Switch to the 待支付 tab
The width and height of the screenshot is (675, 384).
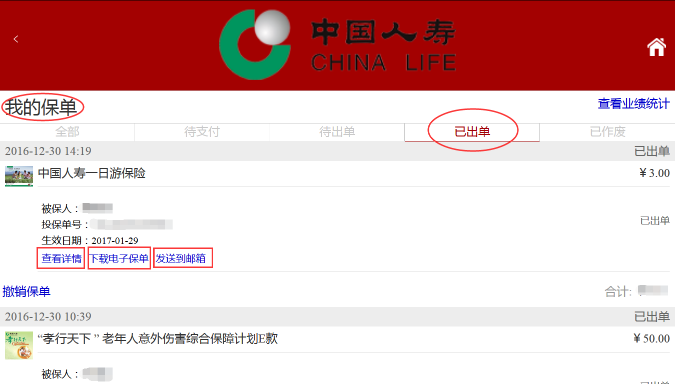202,132
